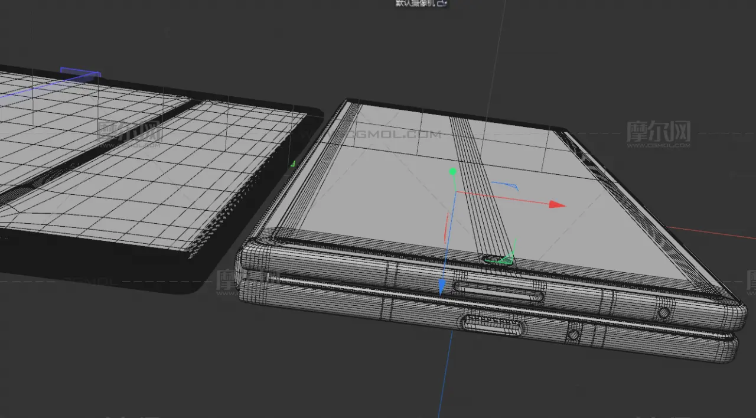Screen dimensions: 756x418
Task: Grab the red X-axis arrow handle
Action: tap(558, 205)
